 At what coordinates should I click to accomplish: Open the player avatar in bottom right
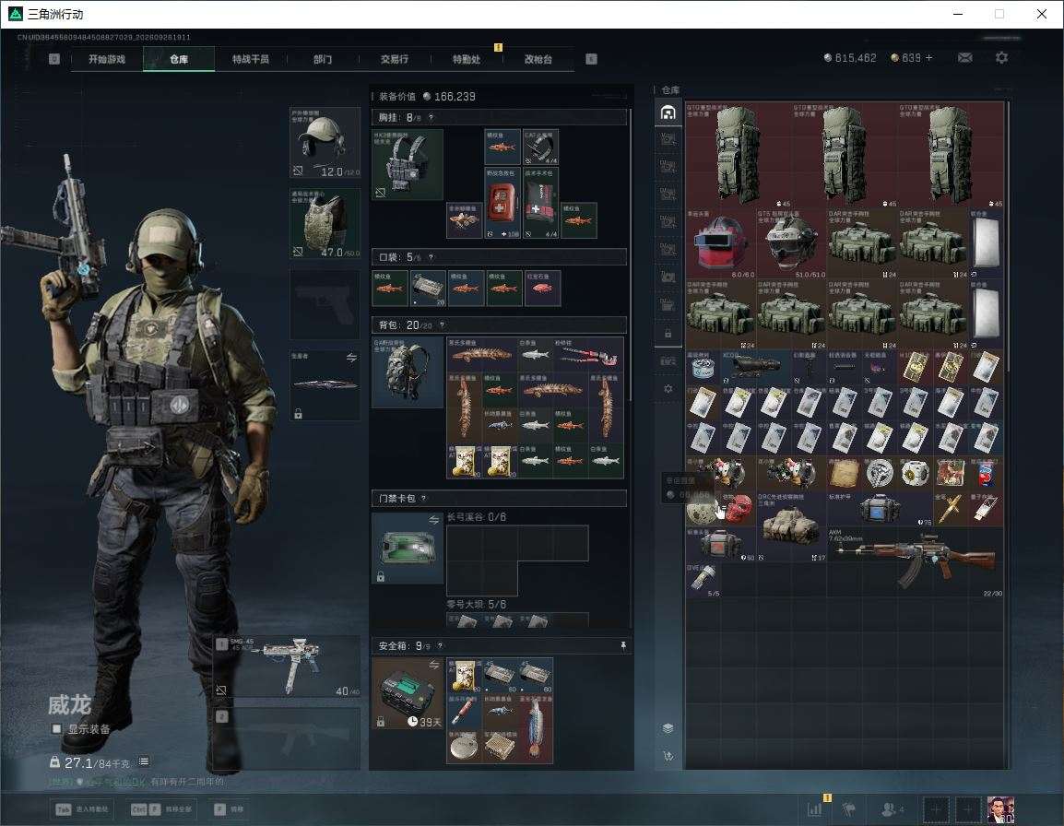pyautogui.click(x=1000, y=809)
